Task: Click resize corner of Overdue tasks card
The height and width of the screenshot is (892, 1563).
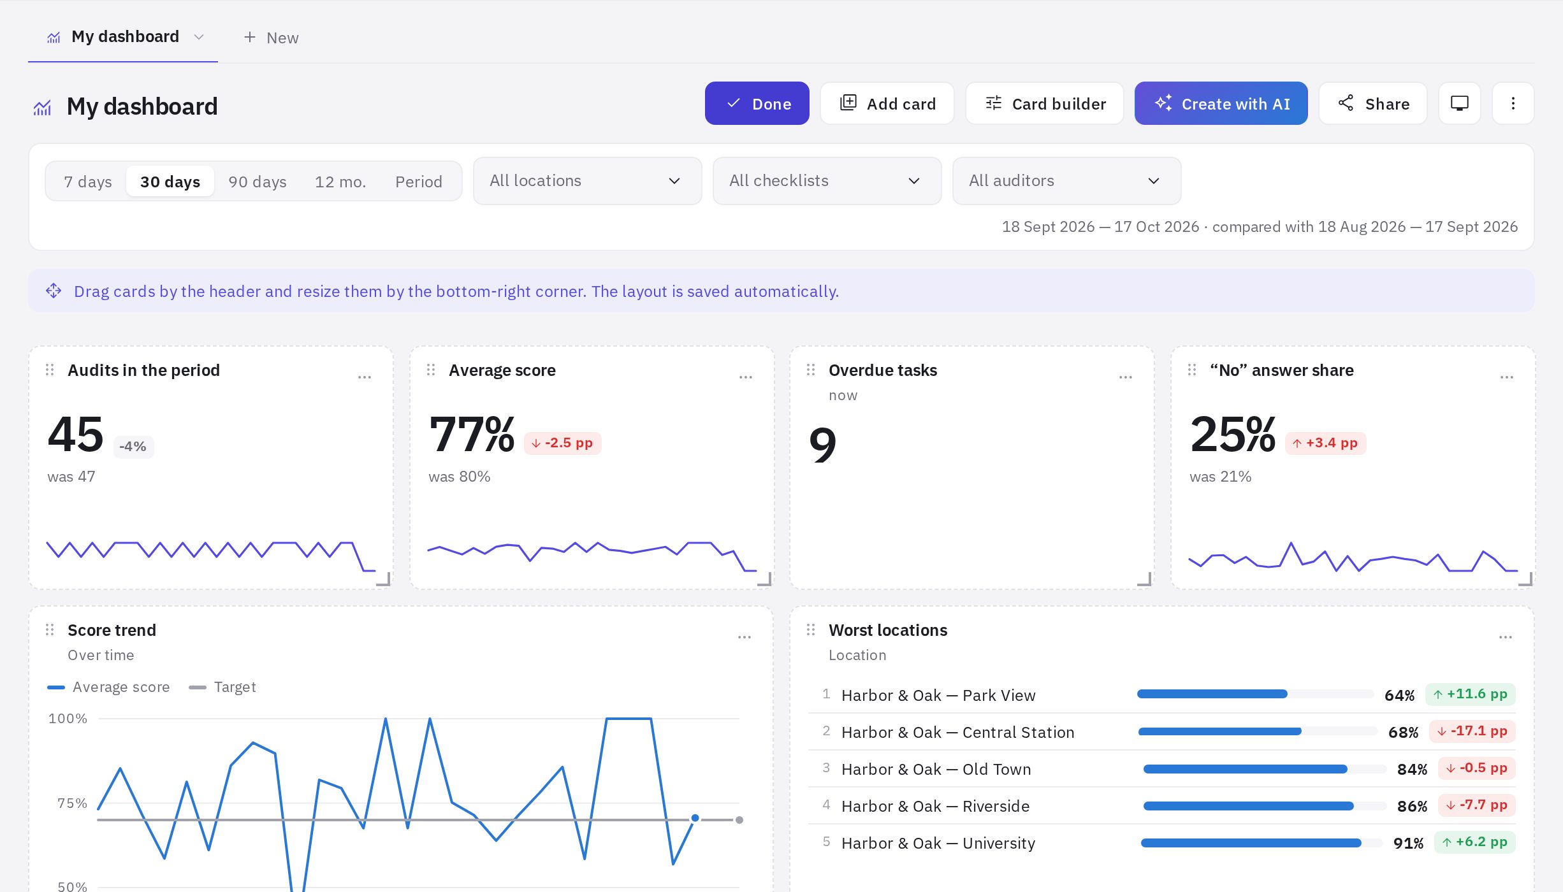Action: (1145, 579)
